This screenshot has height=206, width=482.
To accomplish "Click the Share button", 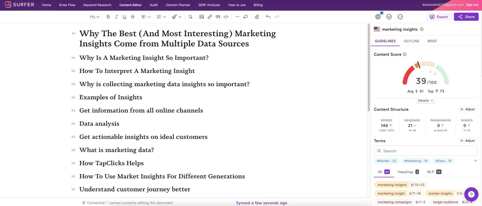I will (466, 17).
